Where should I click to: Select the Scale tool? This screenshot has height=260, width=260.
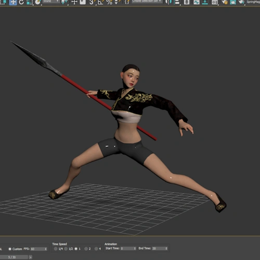(x=30, y=2)
